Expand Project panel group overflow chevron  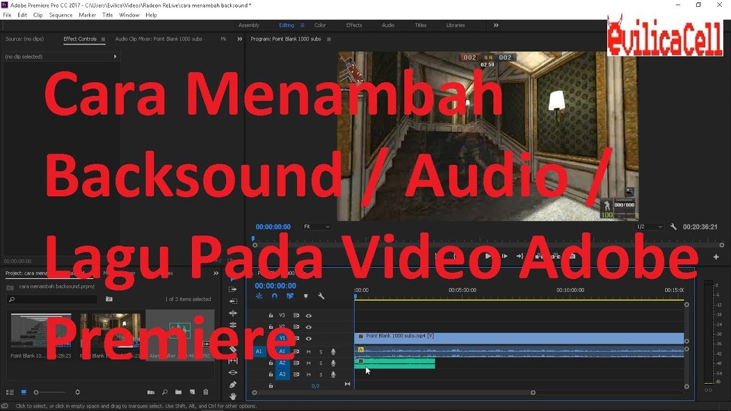(216, 273)
